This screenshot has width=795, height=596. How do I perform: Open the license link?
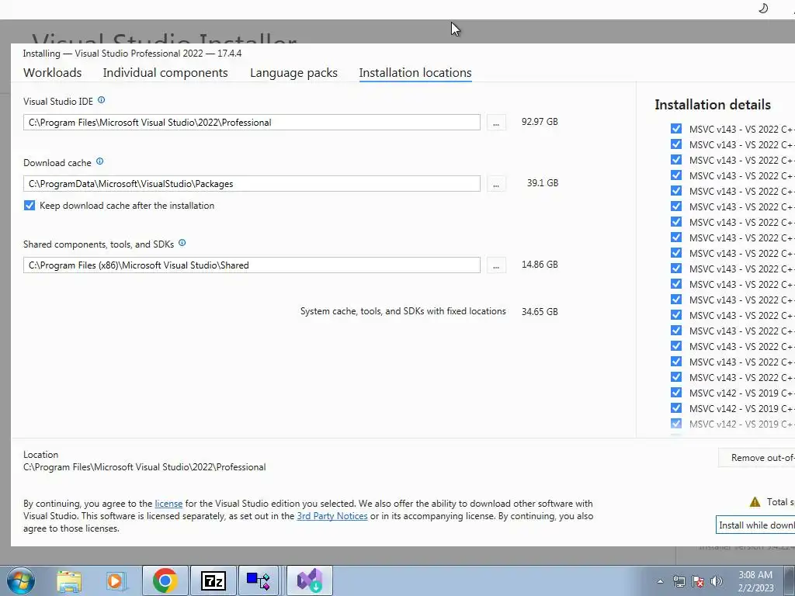pyautogui.click(x=168, y=503)
